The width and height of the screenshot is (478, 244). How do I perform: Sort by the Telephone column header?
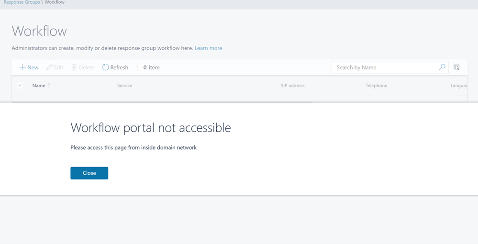[377, 85]
